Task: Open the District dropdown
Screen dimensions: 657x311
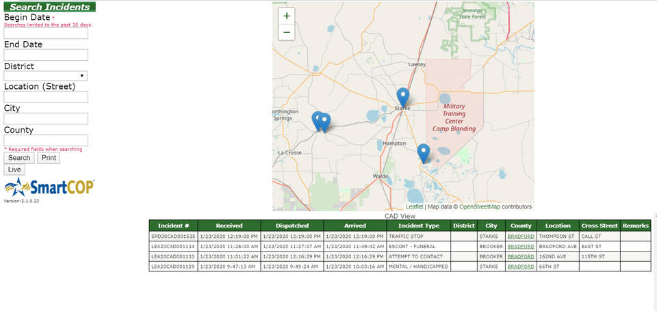Action: click(46, 76)
